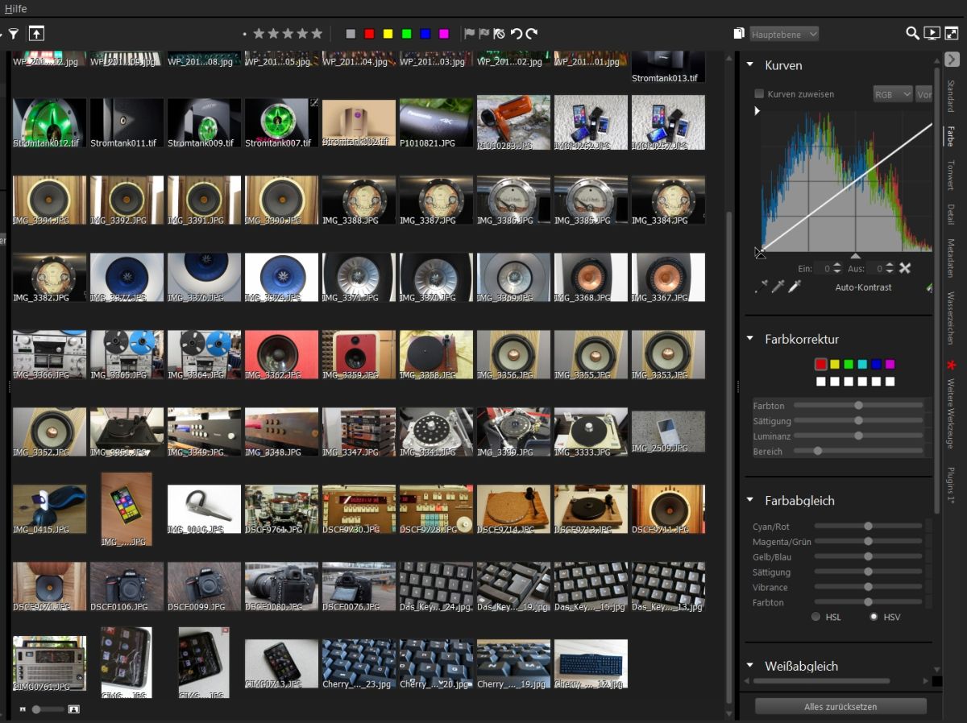Screen dimensions: 967x723
Task: Click the partially visible Vor button beside RGB
Action: point(924,94)
